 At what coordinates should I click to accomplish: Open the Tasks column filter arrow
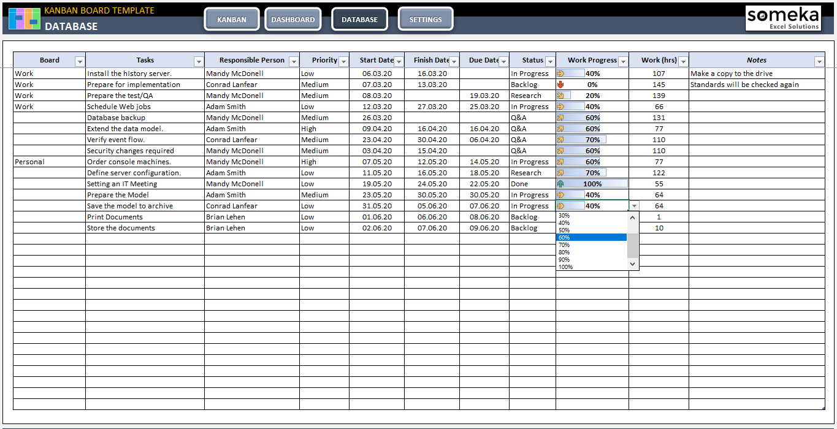[198, 61]
